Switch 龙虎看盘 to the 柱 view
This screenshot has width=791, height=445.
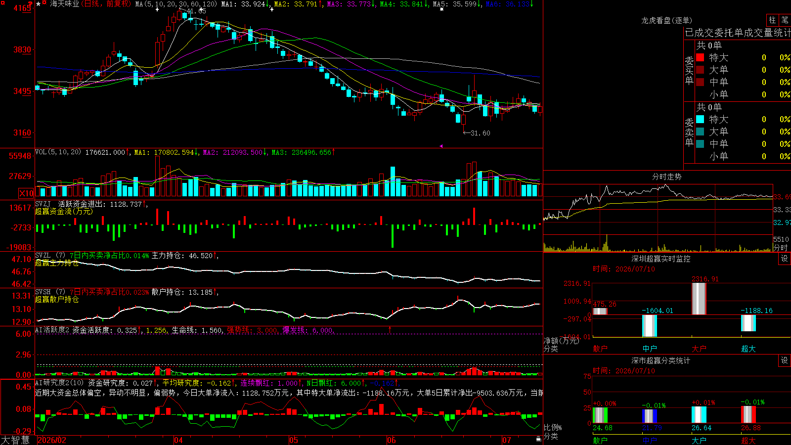[x=772, y=20]
